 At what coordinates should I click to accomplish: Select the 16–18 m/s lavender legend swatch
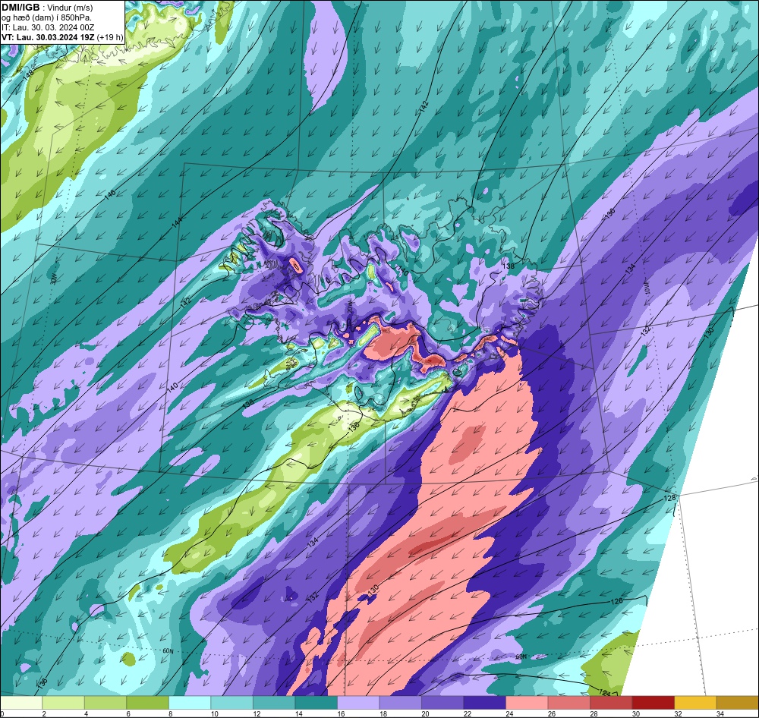coord(358,703)
